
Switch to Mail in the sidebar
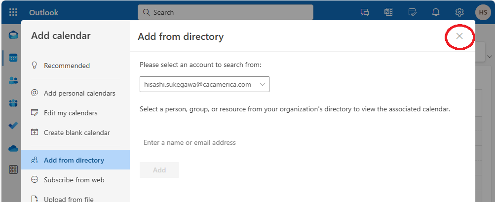[13, 35]
